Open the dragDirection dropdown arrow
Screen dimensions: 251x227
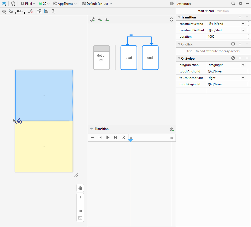[x=243, y=65]
